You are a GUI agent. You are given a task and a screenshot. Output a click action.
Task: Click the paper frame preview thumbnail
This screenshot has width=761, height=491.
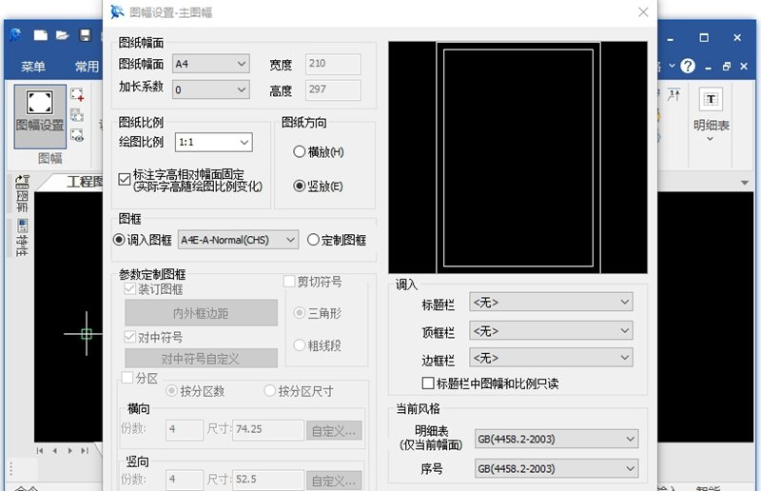pos(517,157)
